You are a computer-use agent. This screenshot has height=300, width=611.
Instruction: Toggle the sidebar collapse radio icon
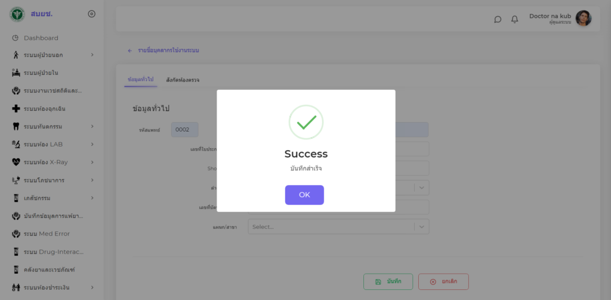point(91,14)
